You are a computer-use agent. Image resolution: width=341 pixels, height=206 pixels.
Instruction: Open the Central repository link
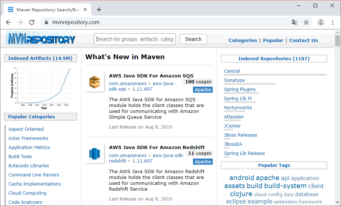pos(232,71)
